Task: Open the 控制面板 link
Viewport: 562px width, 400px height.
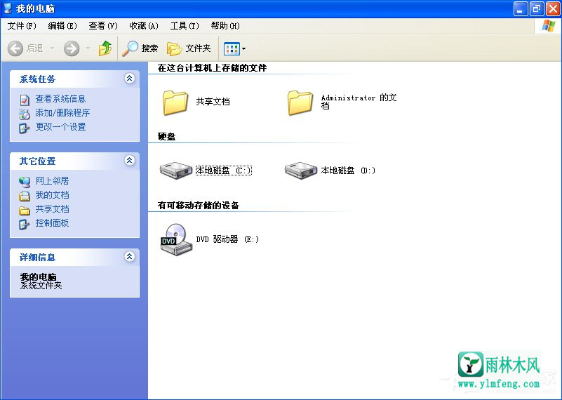Action: 52,223
